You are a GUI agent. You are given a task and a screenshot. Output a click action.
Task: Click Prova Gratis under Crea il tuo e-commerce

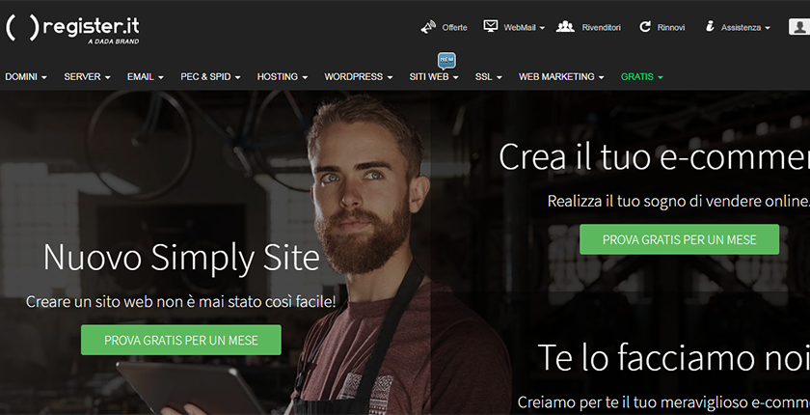[x=679, y=239]
